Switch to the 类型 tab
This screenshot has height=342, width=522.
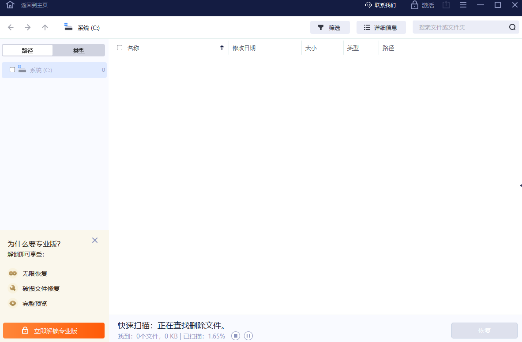(x=79, y=51)
